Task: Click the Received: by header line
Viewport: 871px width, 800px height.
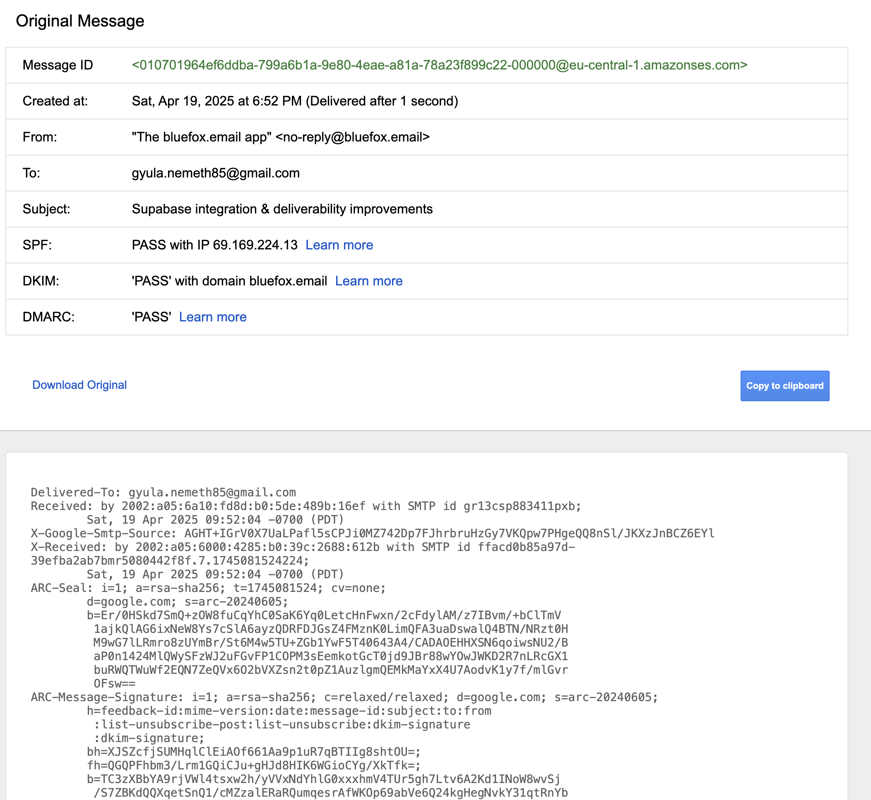Action: (x=306, y=506)
